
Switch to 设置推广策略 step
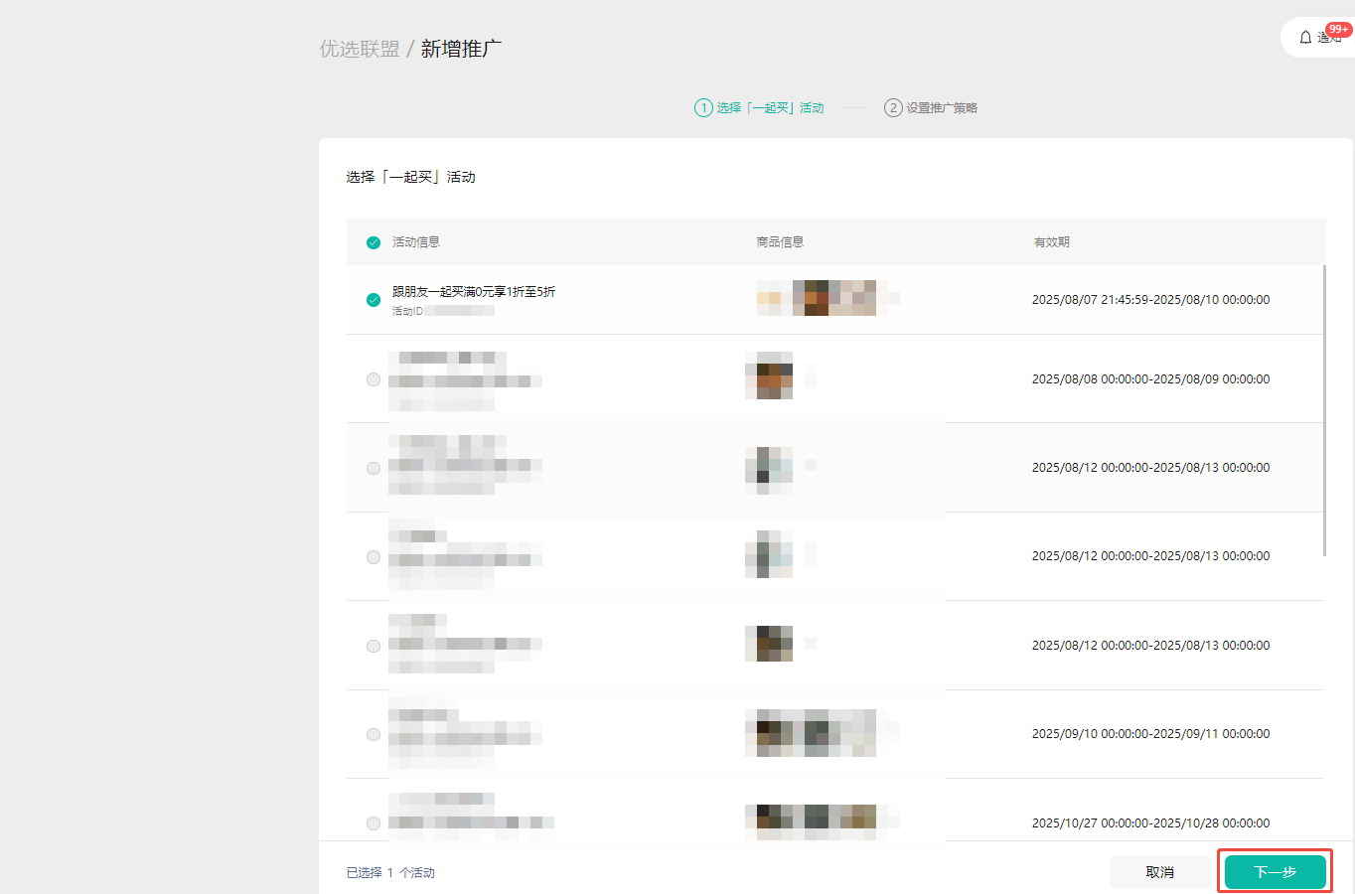(x=941, y=108)
